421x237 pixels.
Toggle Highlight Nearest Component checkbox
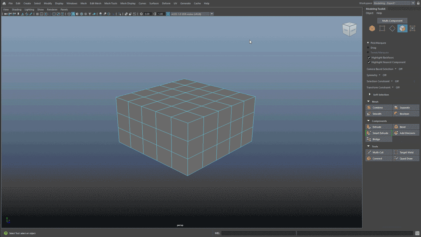(x=369, y=62)
